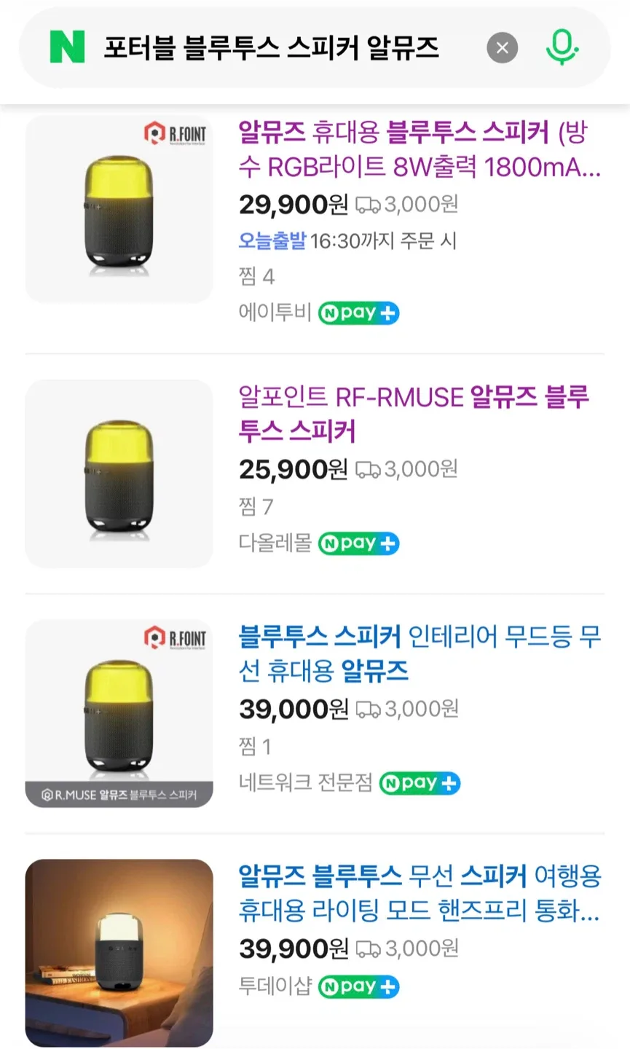
Task: Tap the 25,900원 speaker thumbnail image
Action: tap(119, 474)
